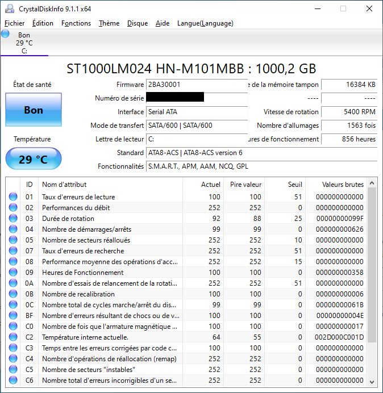
Task: Click status orb for attribute 02 Performances du débit
Action: coord(13,207)
